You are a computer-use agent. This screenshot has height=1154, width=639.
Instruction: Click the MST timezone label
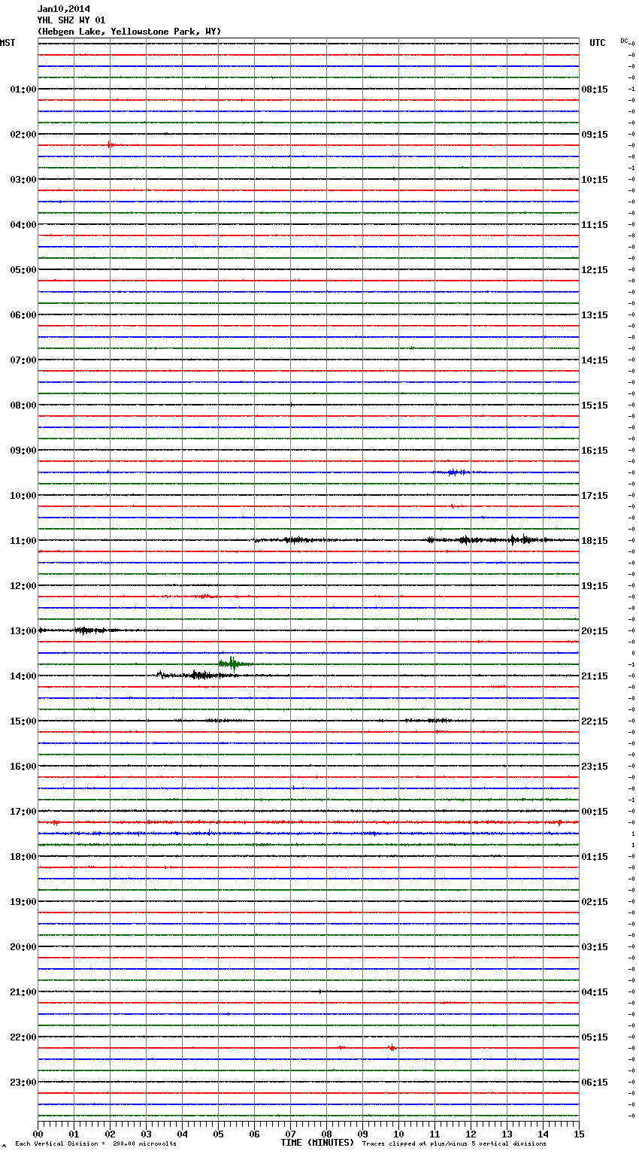pyautogui.click(x=8, y=43)
